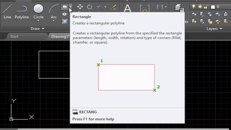
Task: Click the Layer Unisolate icon
Action: click(201, 21)
